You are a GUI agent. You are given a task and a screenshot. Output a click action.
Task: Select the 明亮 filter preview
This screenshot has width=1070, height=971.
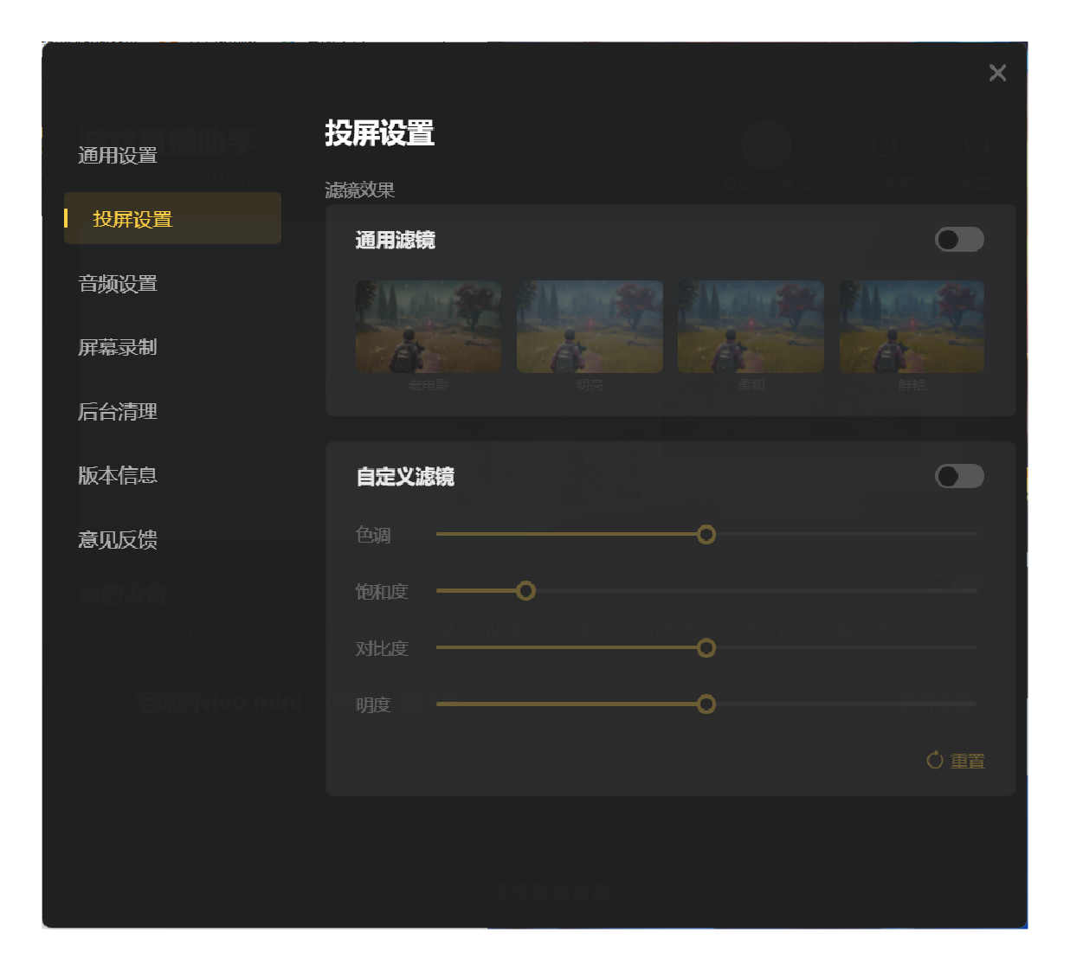pos(590,327)
